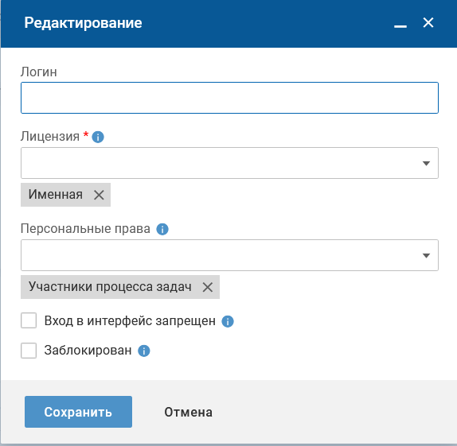Tick the Заблокирован checkbox
Viewport: 457px width, 446px height.
click(x=29, y=351)
